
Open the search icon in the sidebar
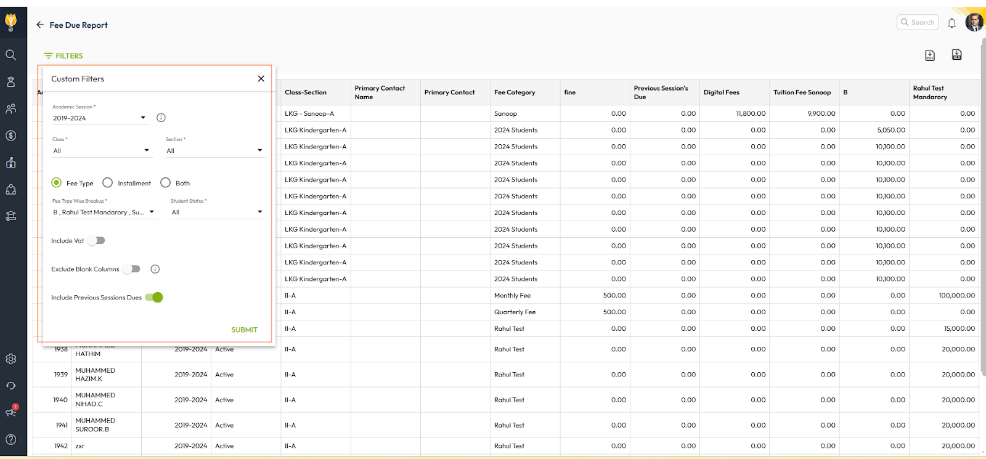[10, 55]
